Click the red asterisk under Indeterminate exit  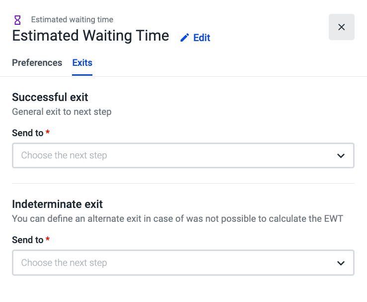click(x=48, y=239)
